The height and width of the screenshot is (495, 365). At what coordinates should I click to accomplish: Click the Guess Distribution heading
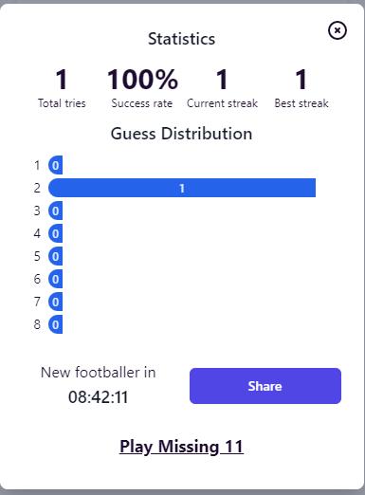pos(181,134)
